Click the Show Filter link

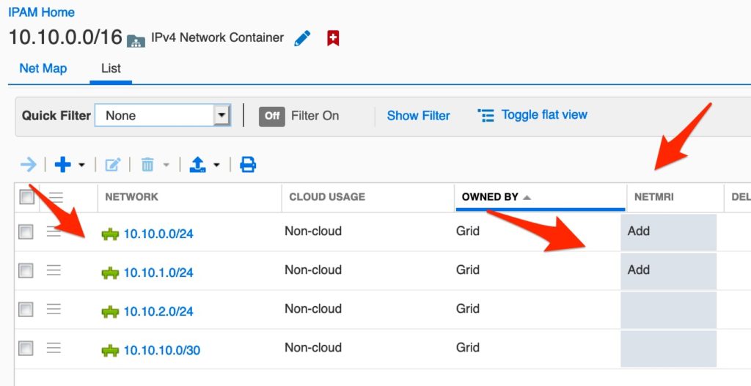418,116
